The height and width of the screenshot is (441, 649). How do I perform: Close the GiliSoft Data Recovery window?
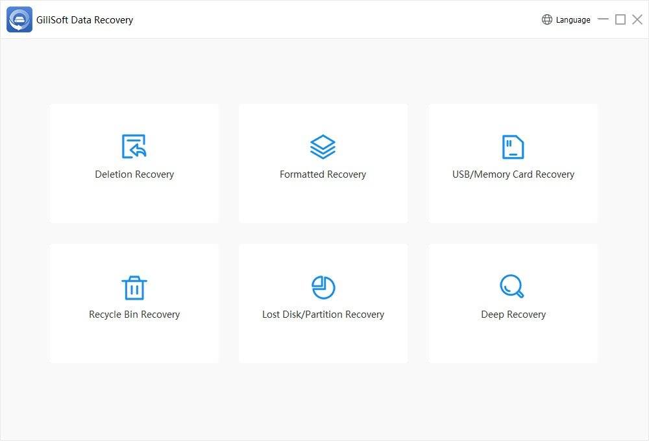637,19
